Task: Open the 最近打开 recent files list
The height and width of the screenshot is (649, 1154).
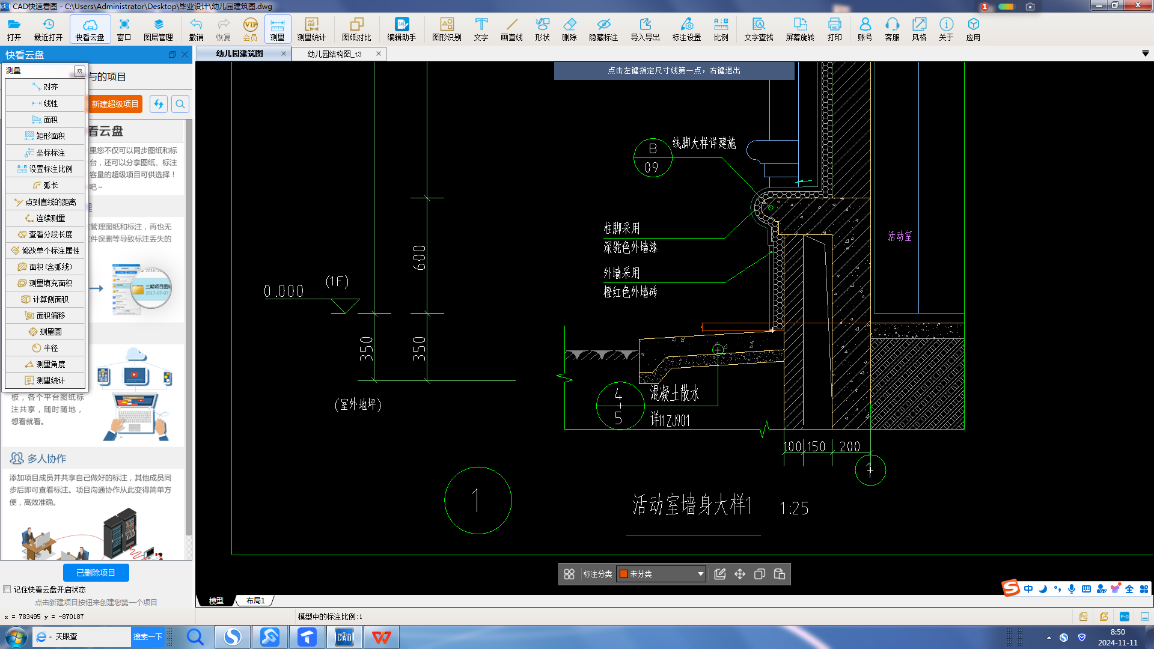Action: pyautogui.click(x=48, y=29)
